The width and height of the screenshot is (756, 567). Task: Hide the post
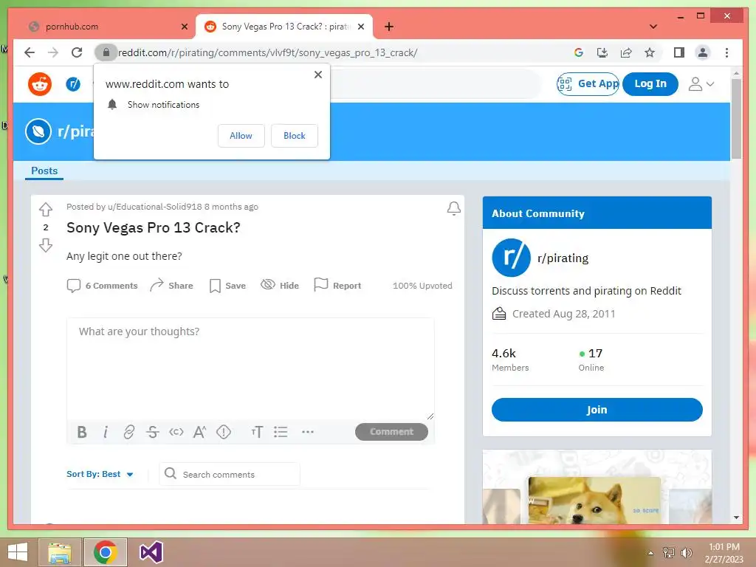280,286
